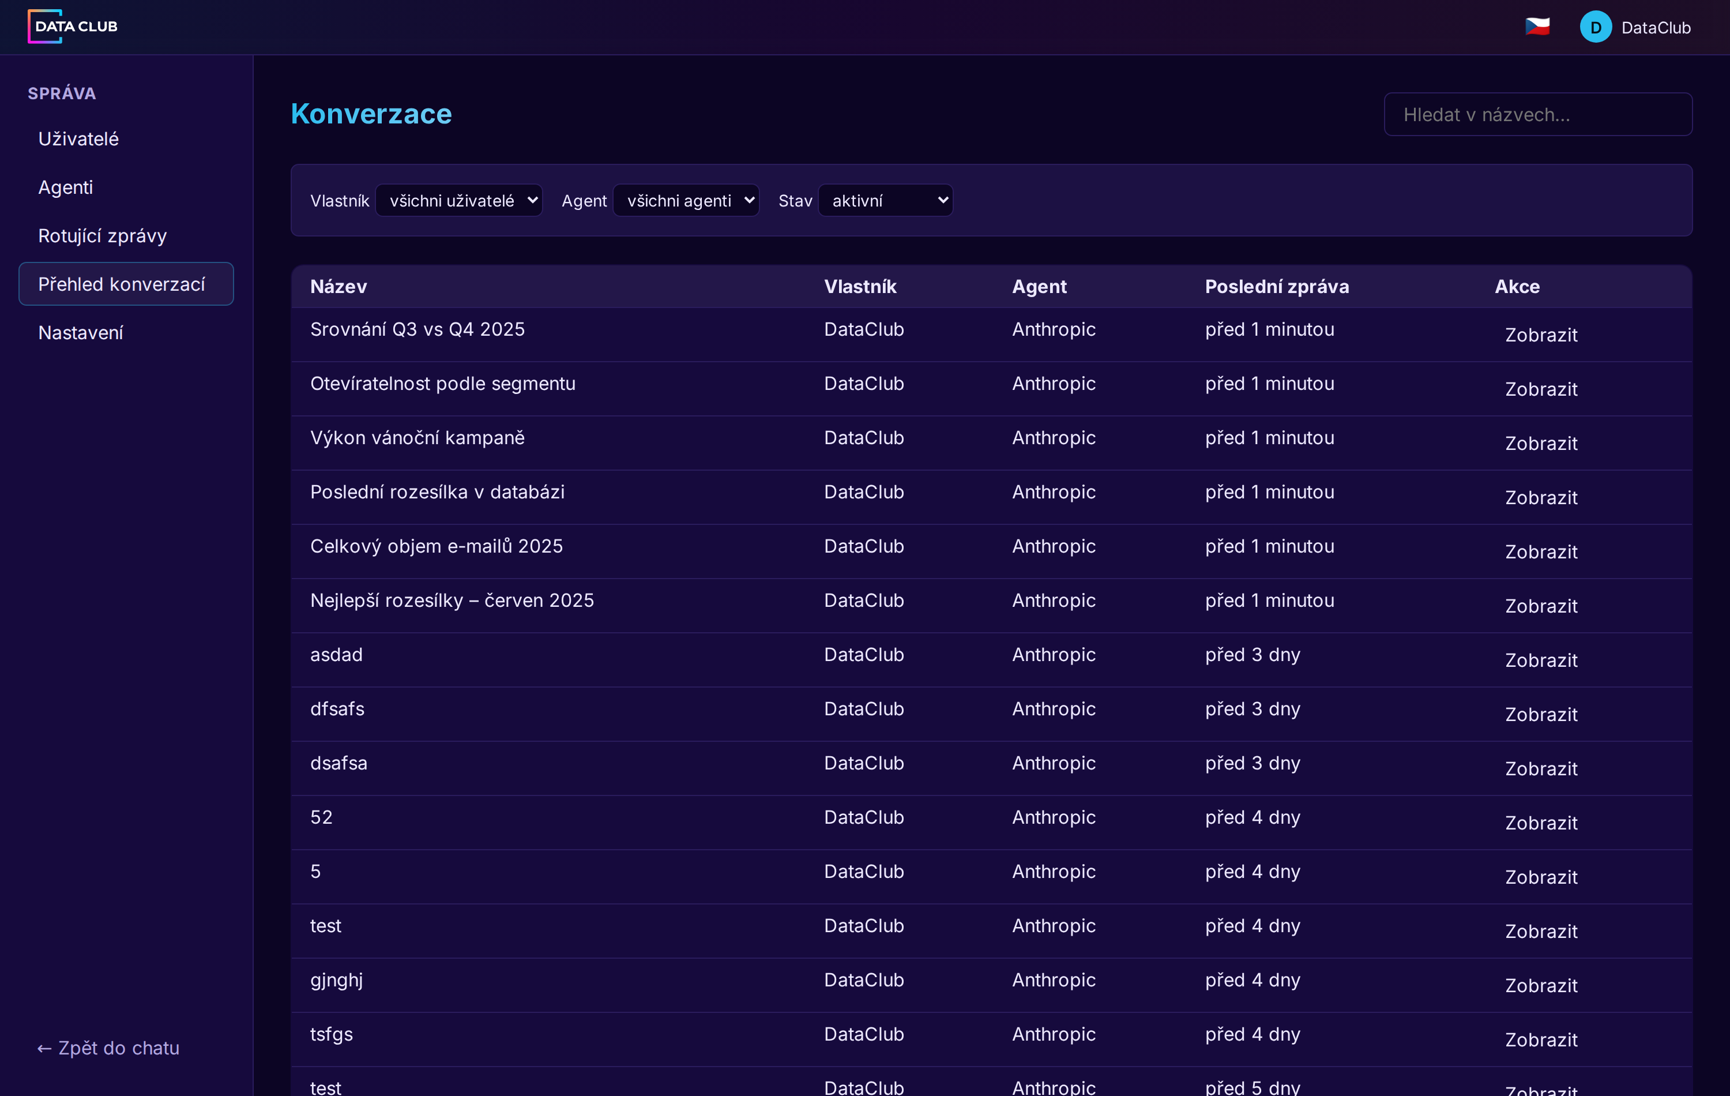Zobrazit the dsafsa conversation

(1541, 768)
